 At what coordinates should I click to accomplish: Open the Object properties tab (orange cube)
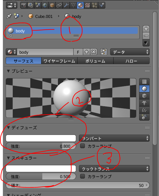[x=52, y=5]
